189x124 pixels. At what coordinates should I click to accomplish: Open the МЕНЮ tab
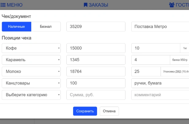[x=12, y=5]
